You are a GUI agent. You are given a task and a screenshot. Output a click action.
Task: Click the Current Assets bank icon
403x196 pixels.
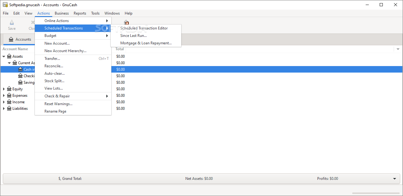click(x=15, y=63)
